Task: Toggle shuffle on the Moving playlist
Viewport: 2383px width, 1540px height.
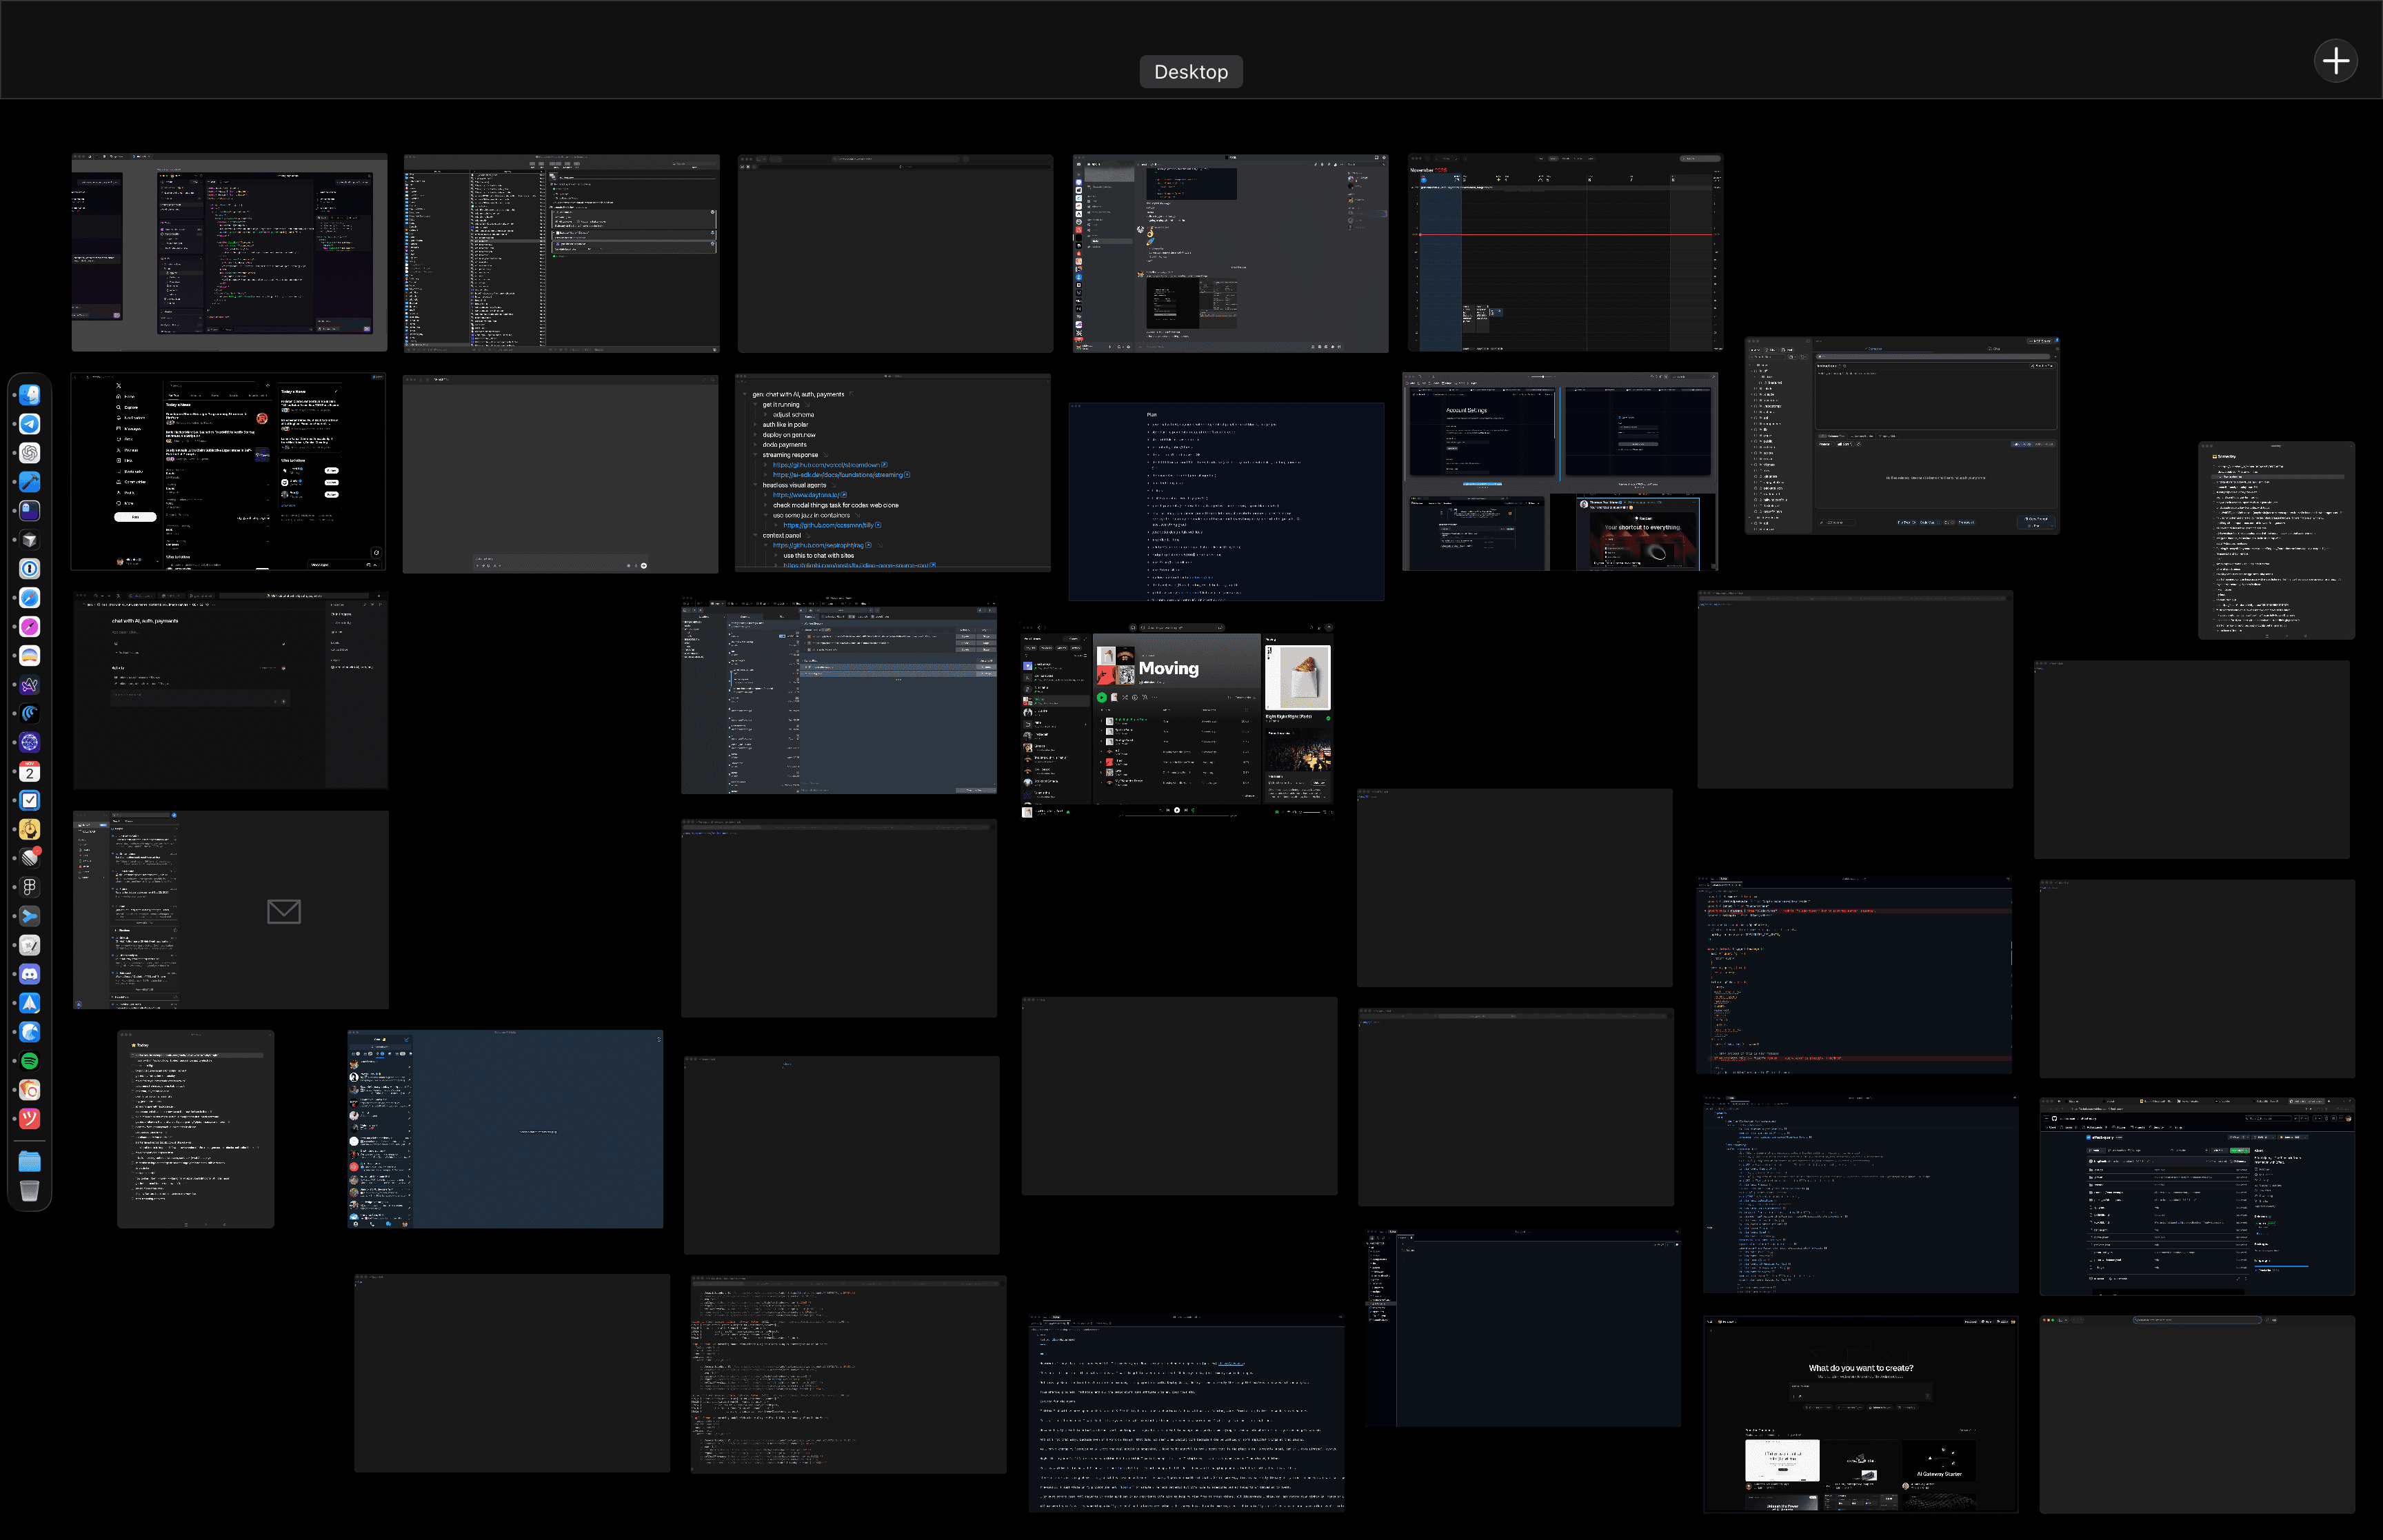Action: 1125,697
